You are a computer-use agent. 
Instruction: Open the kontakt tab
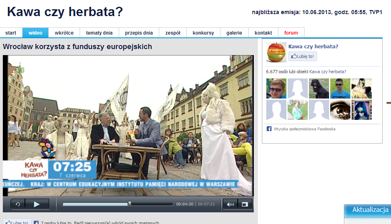point(263,33)
